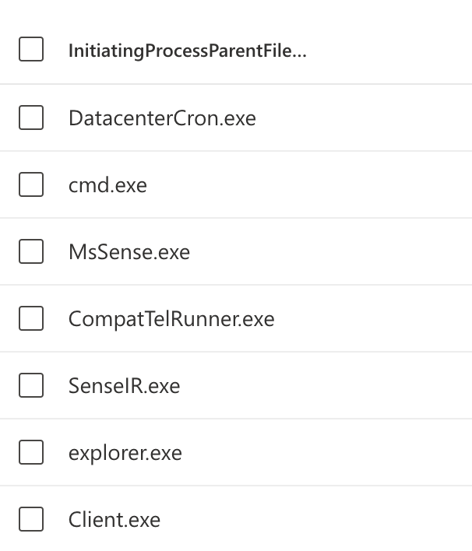
Task: Check the box next to DatacenterCron.exe
Action: point(31,118)
